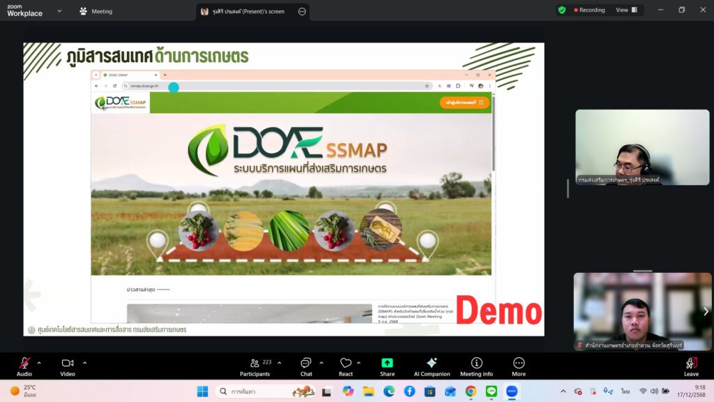Click the React heart icon
714x402 pixels.
point(346,364)
